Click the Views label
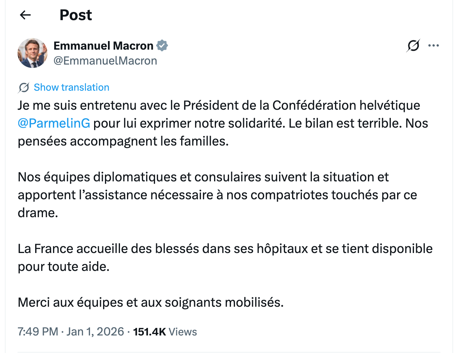The image size is (458, 353). point(183,332)
